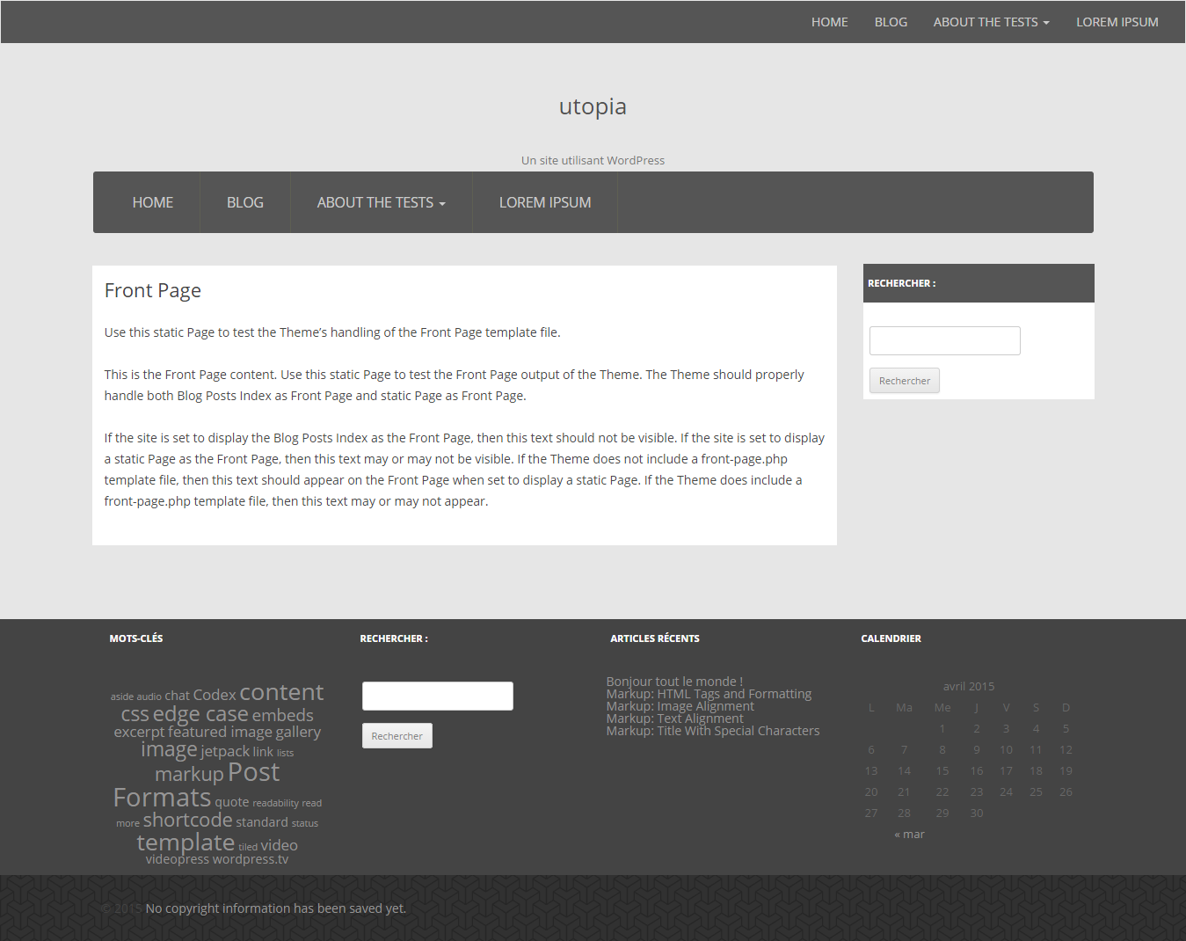
Task: Open "Markup: HTML Tags and Formatting" article
Action: (709, 693)
